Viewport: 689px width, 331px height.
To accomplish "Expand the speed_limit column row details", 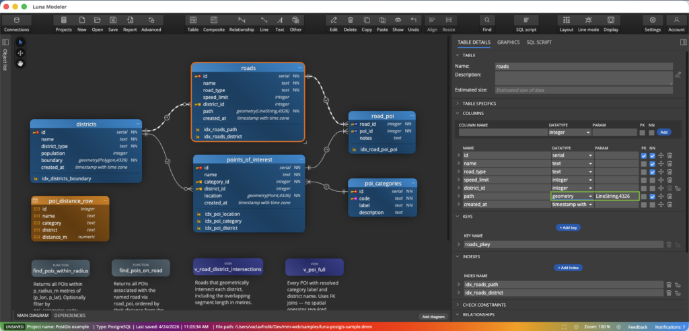I will click(x=459, y=180).
